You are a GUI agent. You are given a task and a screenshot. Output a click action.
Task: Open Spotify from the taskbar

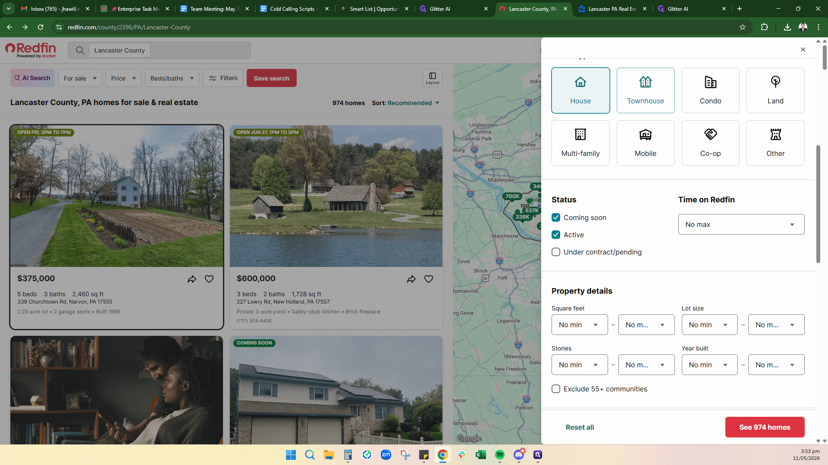click(x=499, y=455)
